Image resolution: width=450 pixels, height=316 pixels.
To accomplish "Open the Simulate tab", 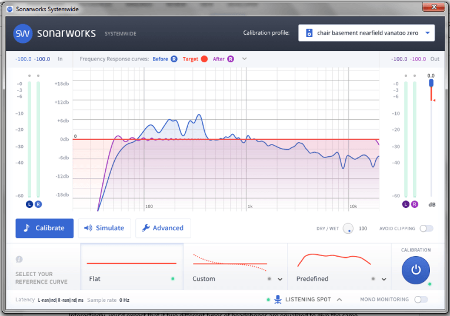I will [105, 228].
